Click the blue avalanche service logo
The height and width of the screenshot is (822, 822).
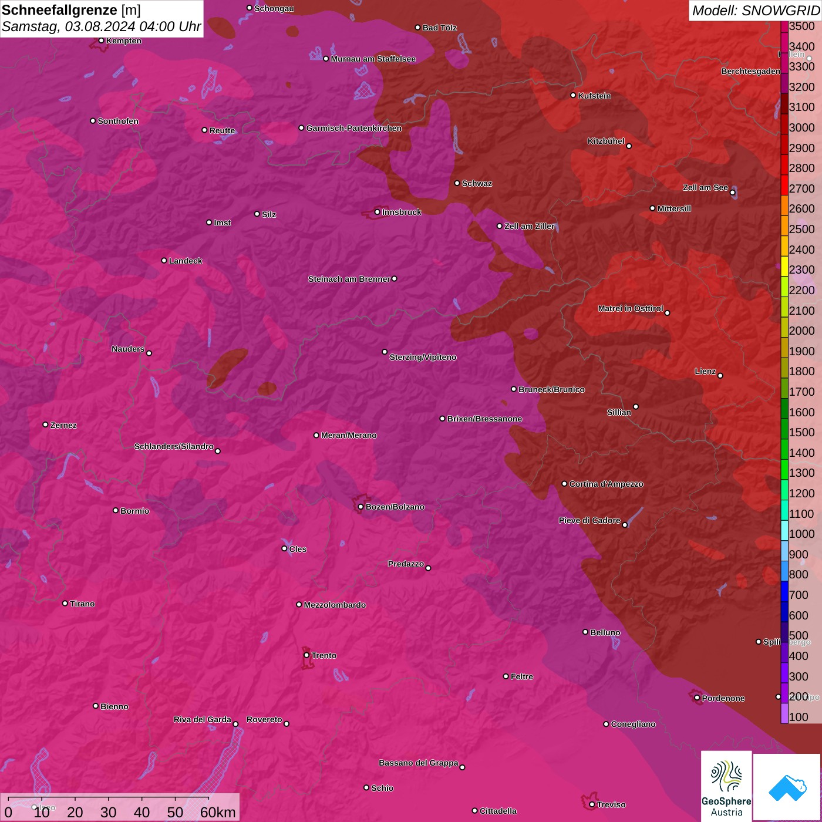(x=787, y=787)
